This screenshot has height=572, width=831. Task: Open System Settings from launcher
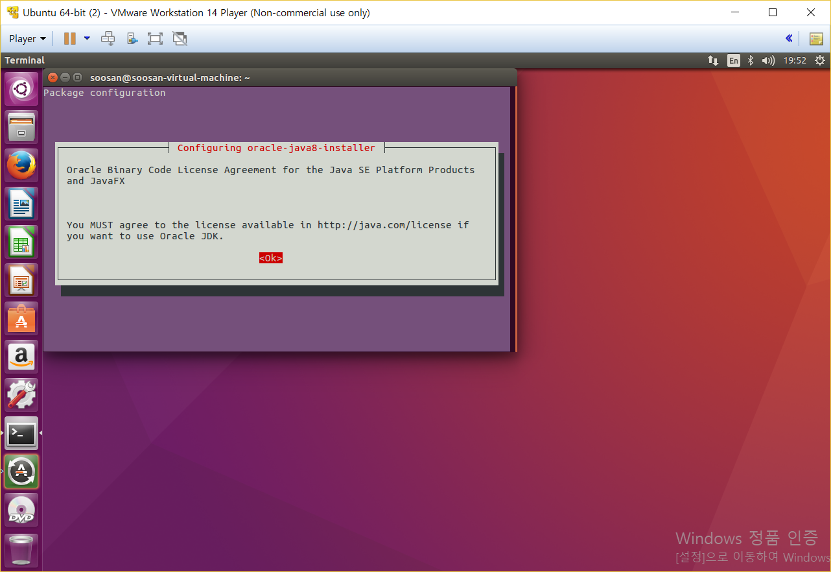(x=21, y=395)
